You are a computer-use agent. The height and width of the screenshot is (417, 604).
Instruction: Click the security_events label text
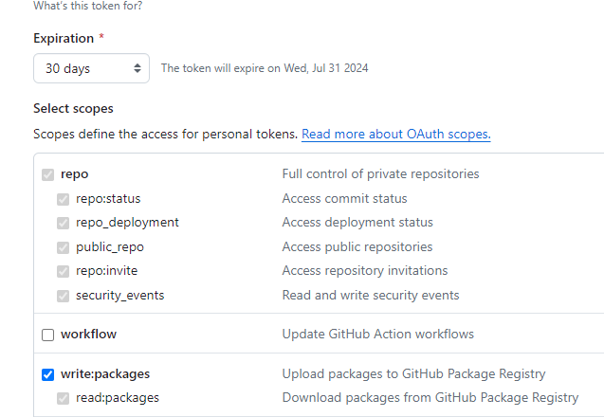click(x=119, y=296)
